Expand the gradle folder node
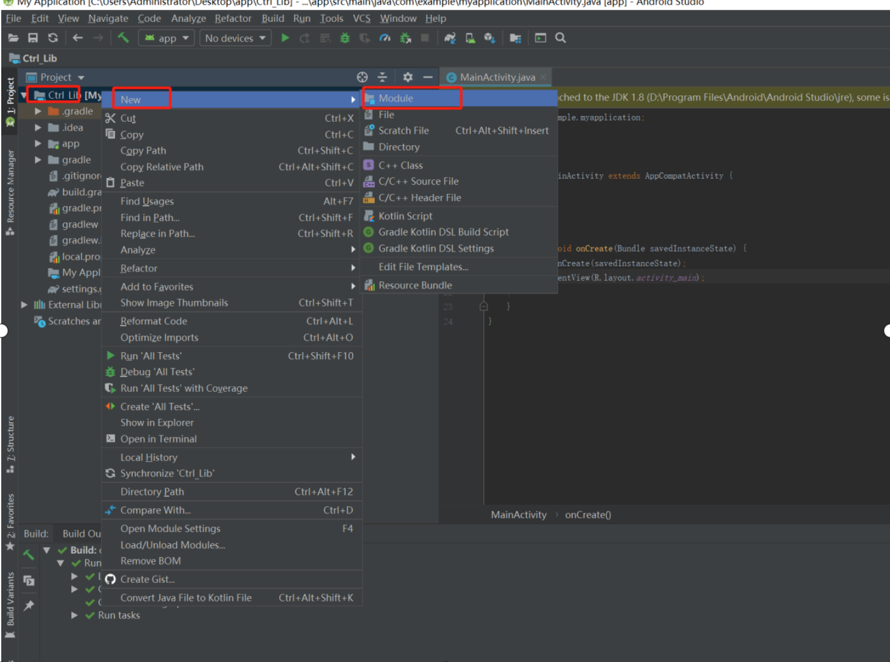This screenshot has height=662, width=890. pyautogui.click(x=38, y=159)
